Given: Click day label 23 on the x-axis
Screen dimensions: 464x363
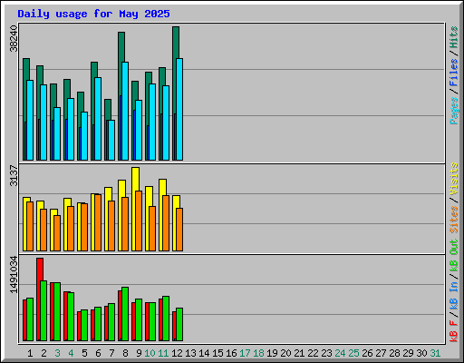Looking at the screenshot, I should 326,353.
